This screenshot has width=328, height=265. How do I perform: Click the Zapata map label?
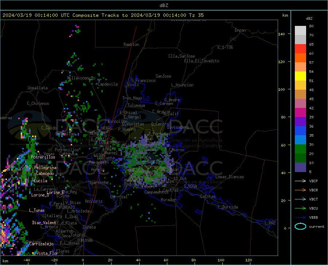[89, 227]
